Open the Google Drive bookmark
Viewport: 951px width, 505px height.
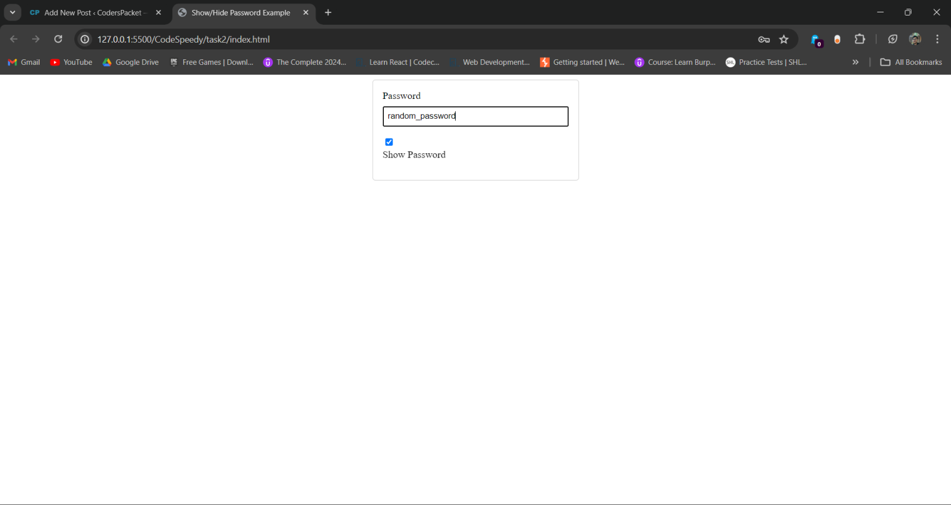[x=131, y=62]
